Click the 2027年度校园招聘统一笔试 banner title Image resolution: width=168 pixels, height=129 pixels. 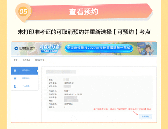(x=99, y=48)
